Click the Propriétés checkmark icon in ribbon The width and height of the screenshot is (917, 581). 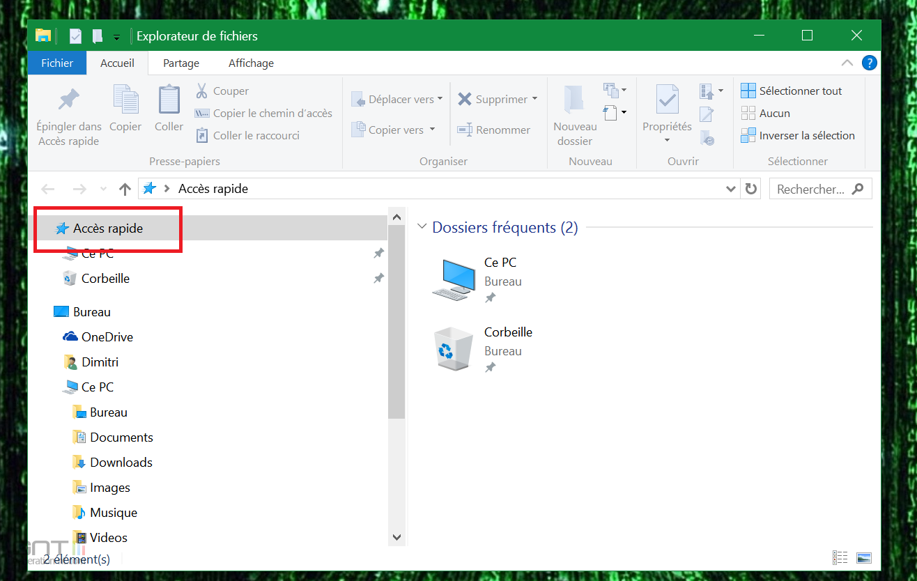(x=668, y=100)
